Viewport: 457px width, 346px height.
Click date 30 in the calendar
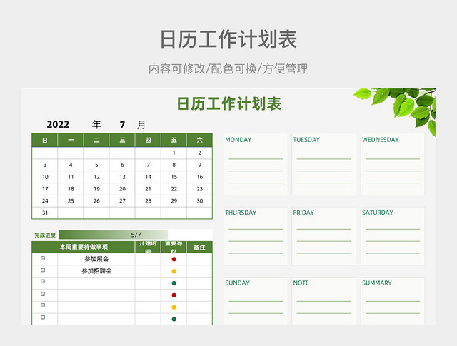200,201
